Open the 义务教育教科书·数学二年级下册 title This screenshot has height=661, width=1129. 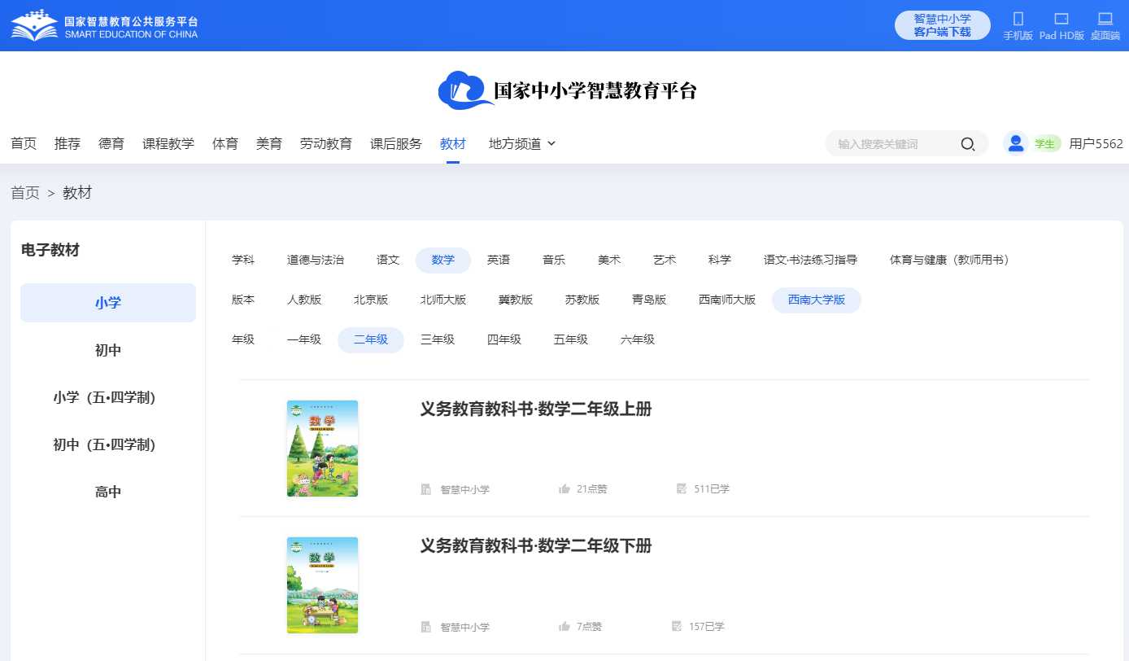(x=536, y=546)
